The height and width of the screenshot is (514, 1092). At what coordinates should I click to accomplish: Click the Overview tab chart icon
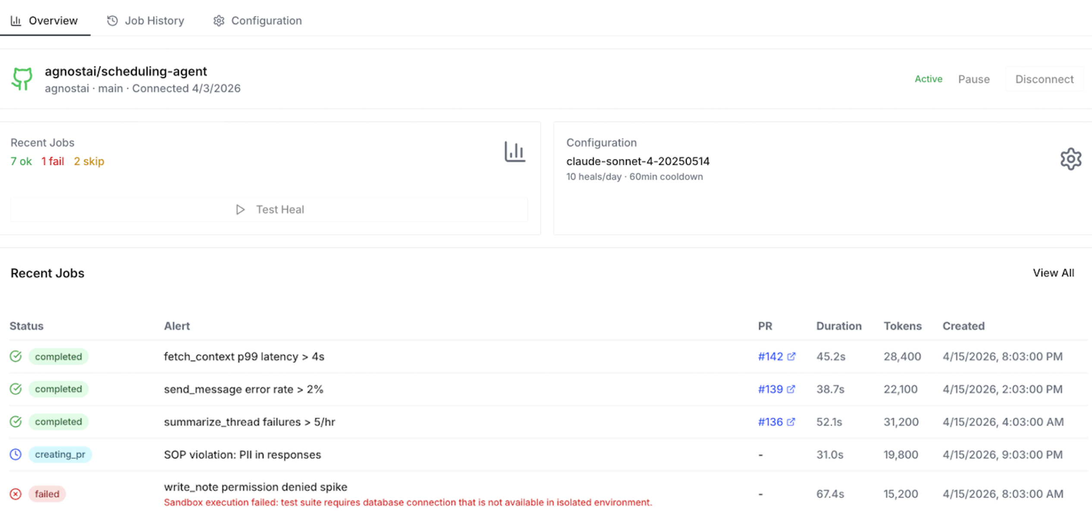tap(16, 20)
